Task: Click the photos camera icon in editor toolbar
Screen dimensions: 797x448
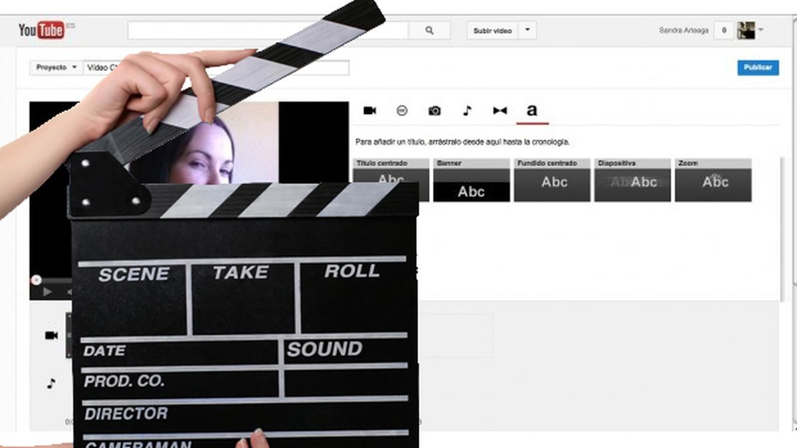Action: tap(434, 110)
